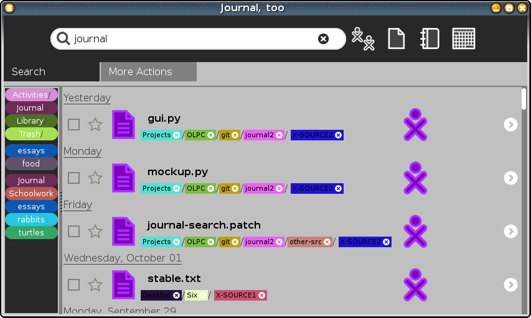The image size is (531, 318).
Task: Expand the stable.txt entry arrow
Action: (510, 284)
